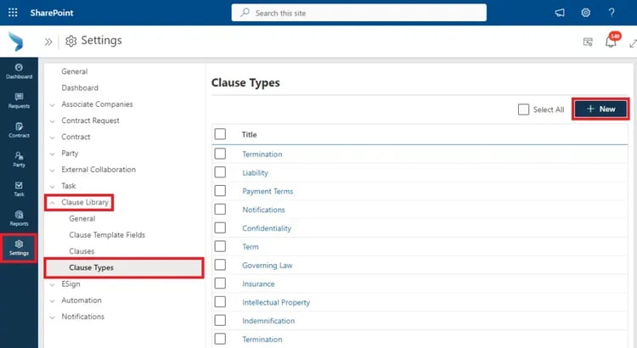The height and width of the screenshot is (348, 637).
Task: Select Dashboard in the settings list
Action: [x=80, y=87]
